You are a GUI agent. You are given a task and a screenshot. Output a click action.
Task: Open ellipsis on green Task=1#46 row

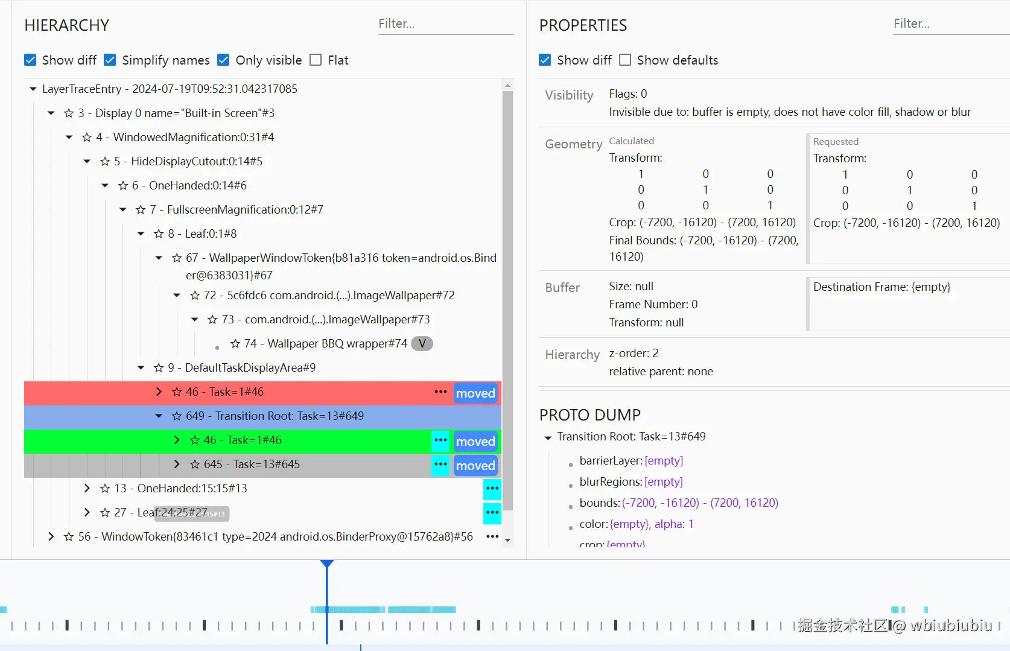pyautogui.click(x=440, y=440)
